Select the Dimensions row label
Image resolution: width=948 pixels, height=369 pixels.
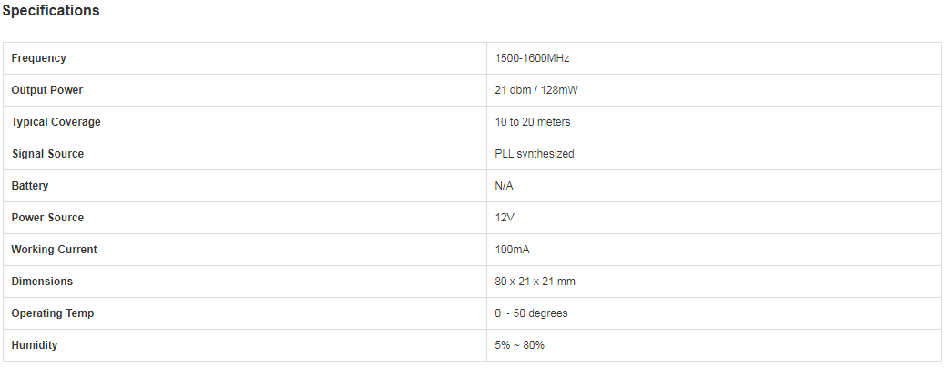[42, 282]
